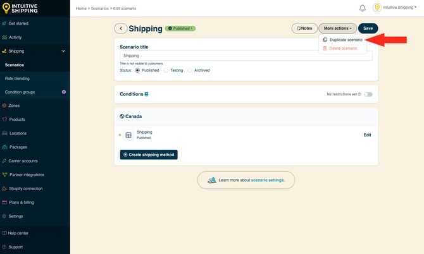Screen dimensions: 424x254
Task: Click the Zones sidebar icon
Action: point(4,106)
